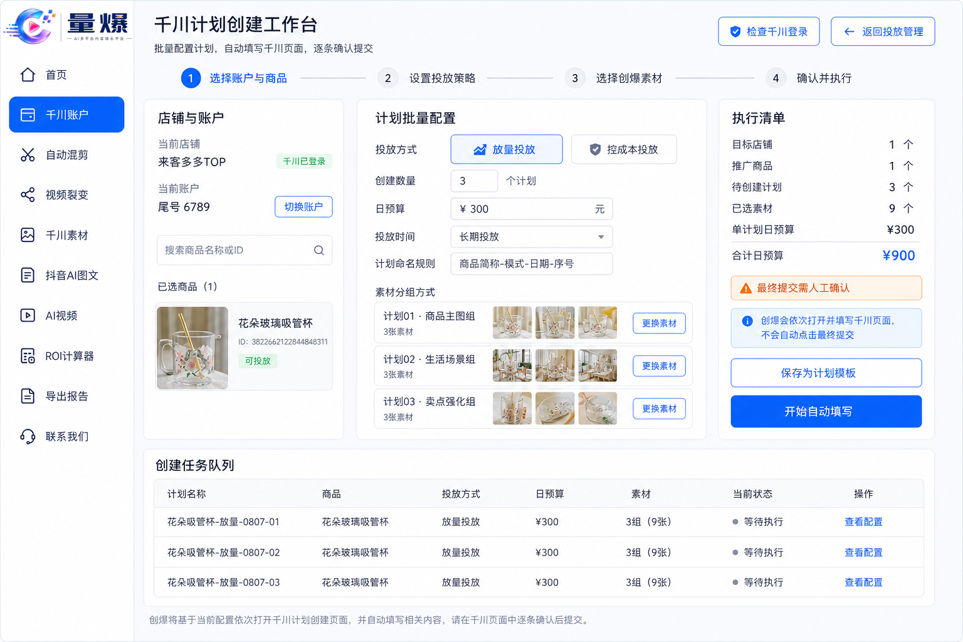The image size is (963, 642).
Task: Click 开始自动填写 button
Action: [826, 411]
